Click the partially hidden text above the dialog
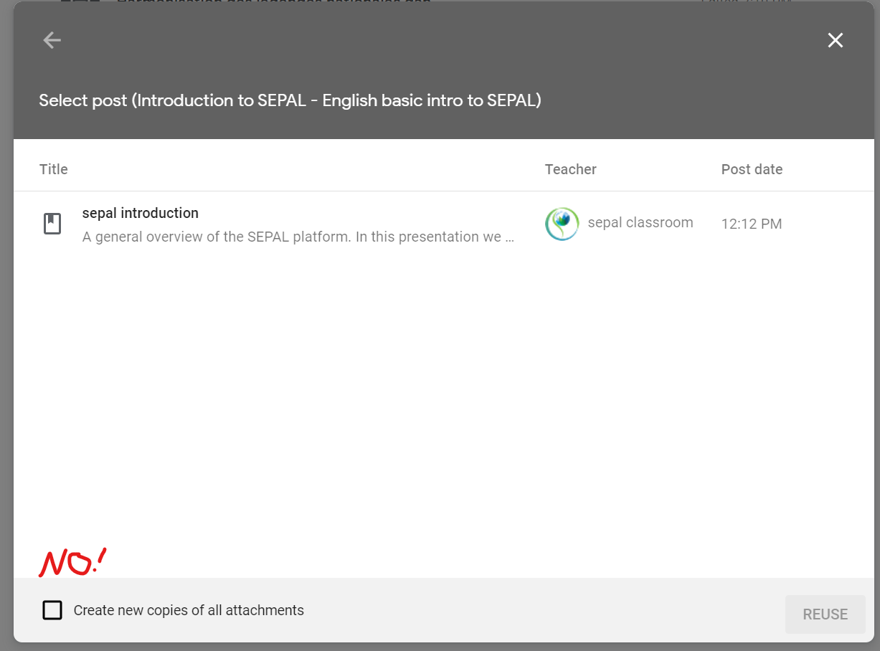The height and width of the screenshot is (651, 880). (x=273, y=1)
